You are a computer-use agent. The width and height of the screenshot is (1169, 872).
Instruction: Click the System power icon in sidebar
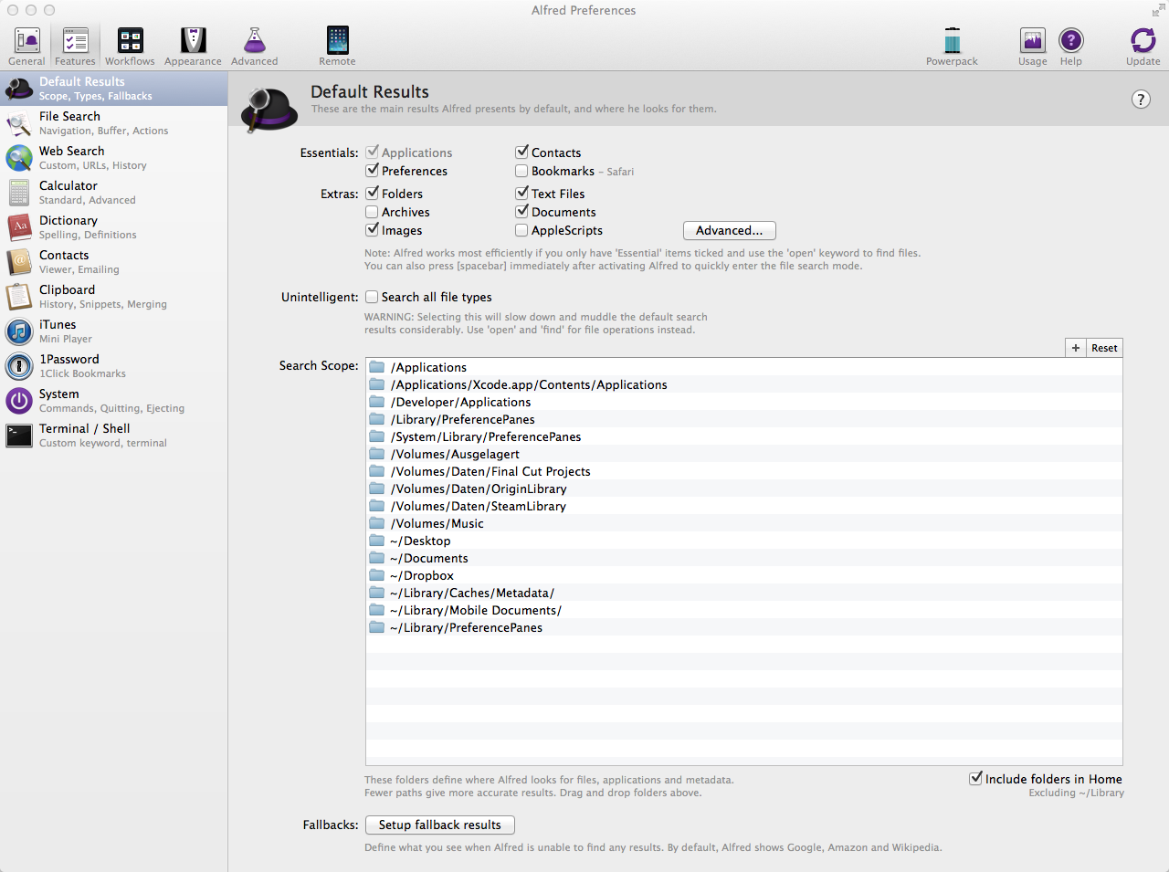point(19,401)
